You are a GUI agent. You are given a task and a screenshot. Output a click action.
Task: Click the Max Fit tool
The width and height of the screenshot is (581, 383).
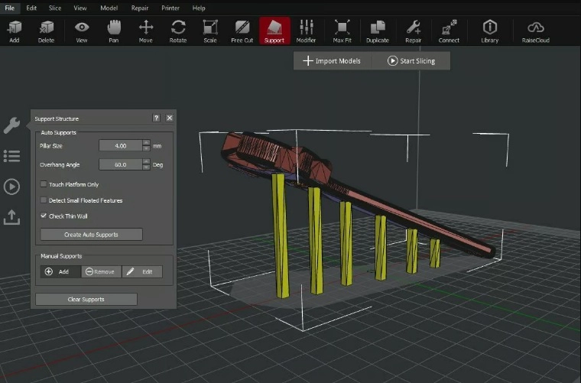342,31
